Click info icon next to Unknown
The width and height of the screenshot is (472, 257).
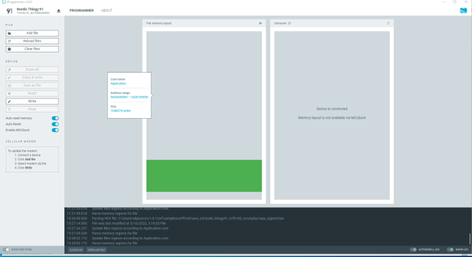pos(290,23)
